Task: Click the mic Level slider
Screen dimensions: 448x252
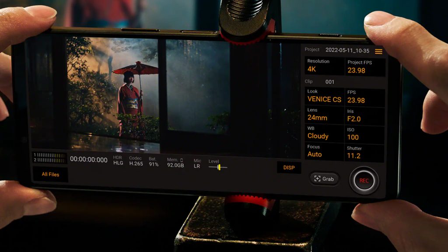Action: 218,167
